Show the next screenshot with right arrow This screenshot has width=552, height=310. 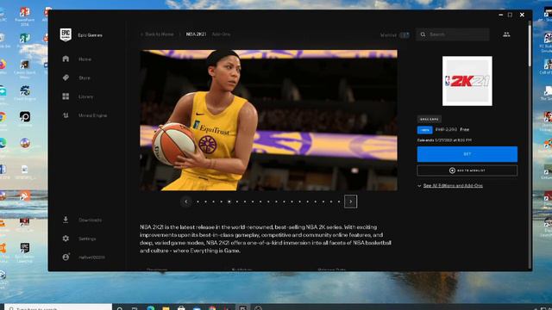pos(351,201)
